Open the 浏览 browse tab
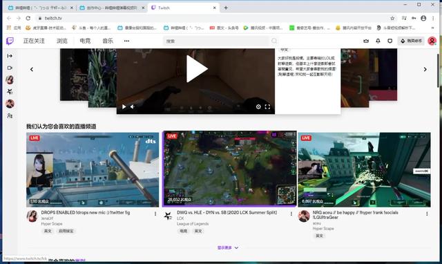 coord(62,41)
